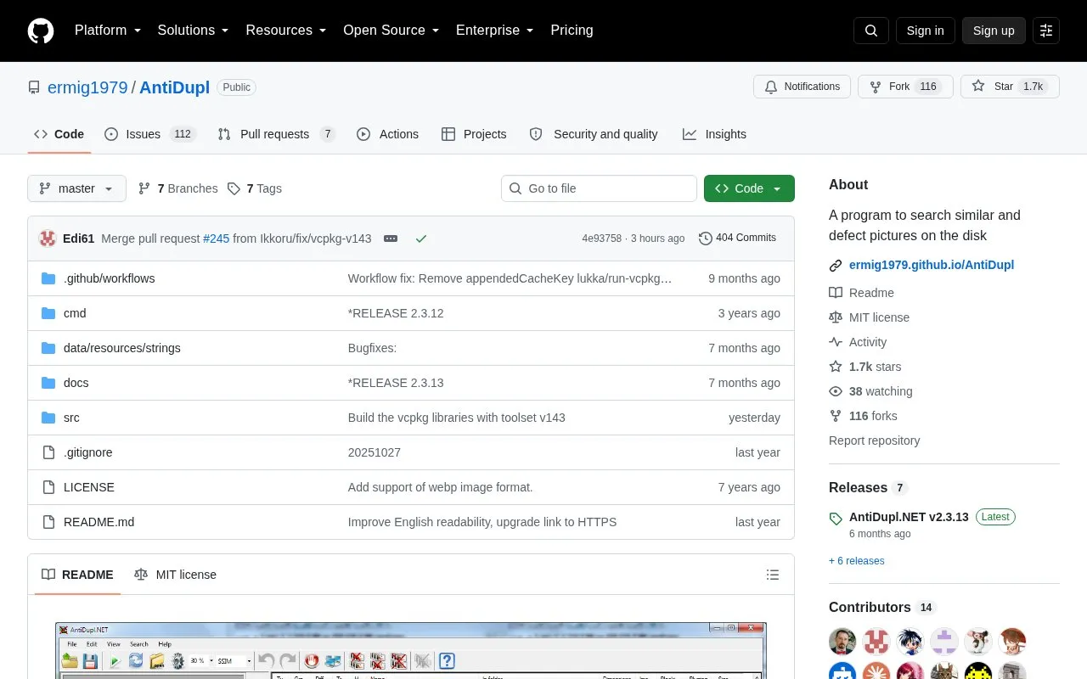
Task: Expand the Enterprise menu
Action: [x=495, y=31]
